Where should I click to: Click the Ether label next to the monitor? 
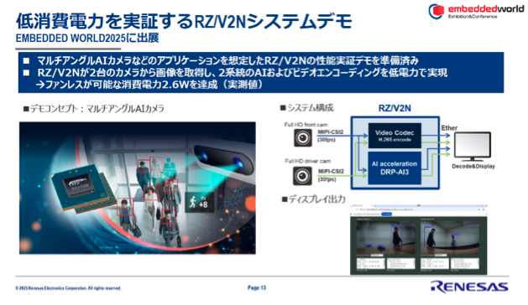pos(449,128)
